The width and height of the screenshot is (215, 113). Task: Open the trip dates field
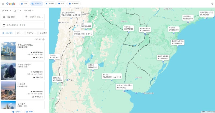pyautogui.click(x=23, y=25)
